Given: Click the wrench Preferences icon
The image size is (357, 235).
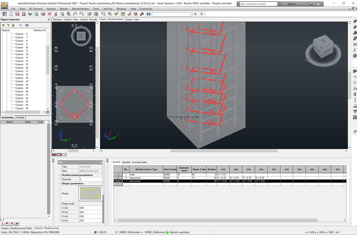Looking at the screenshot, I should click(x=142, y=14).
